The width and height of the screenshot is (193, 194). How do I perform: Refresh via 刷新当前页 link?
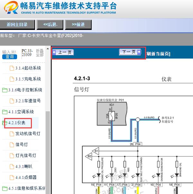pos(158,54)
